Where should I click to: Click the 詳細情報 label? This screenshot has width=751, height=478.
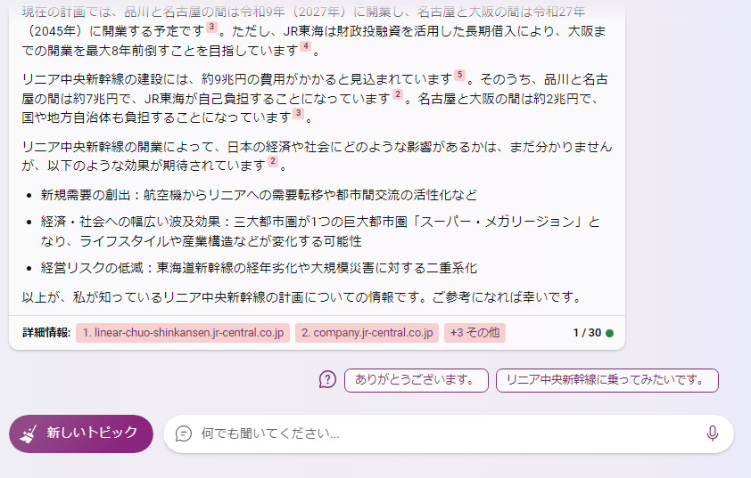(x=46, y=333)
